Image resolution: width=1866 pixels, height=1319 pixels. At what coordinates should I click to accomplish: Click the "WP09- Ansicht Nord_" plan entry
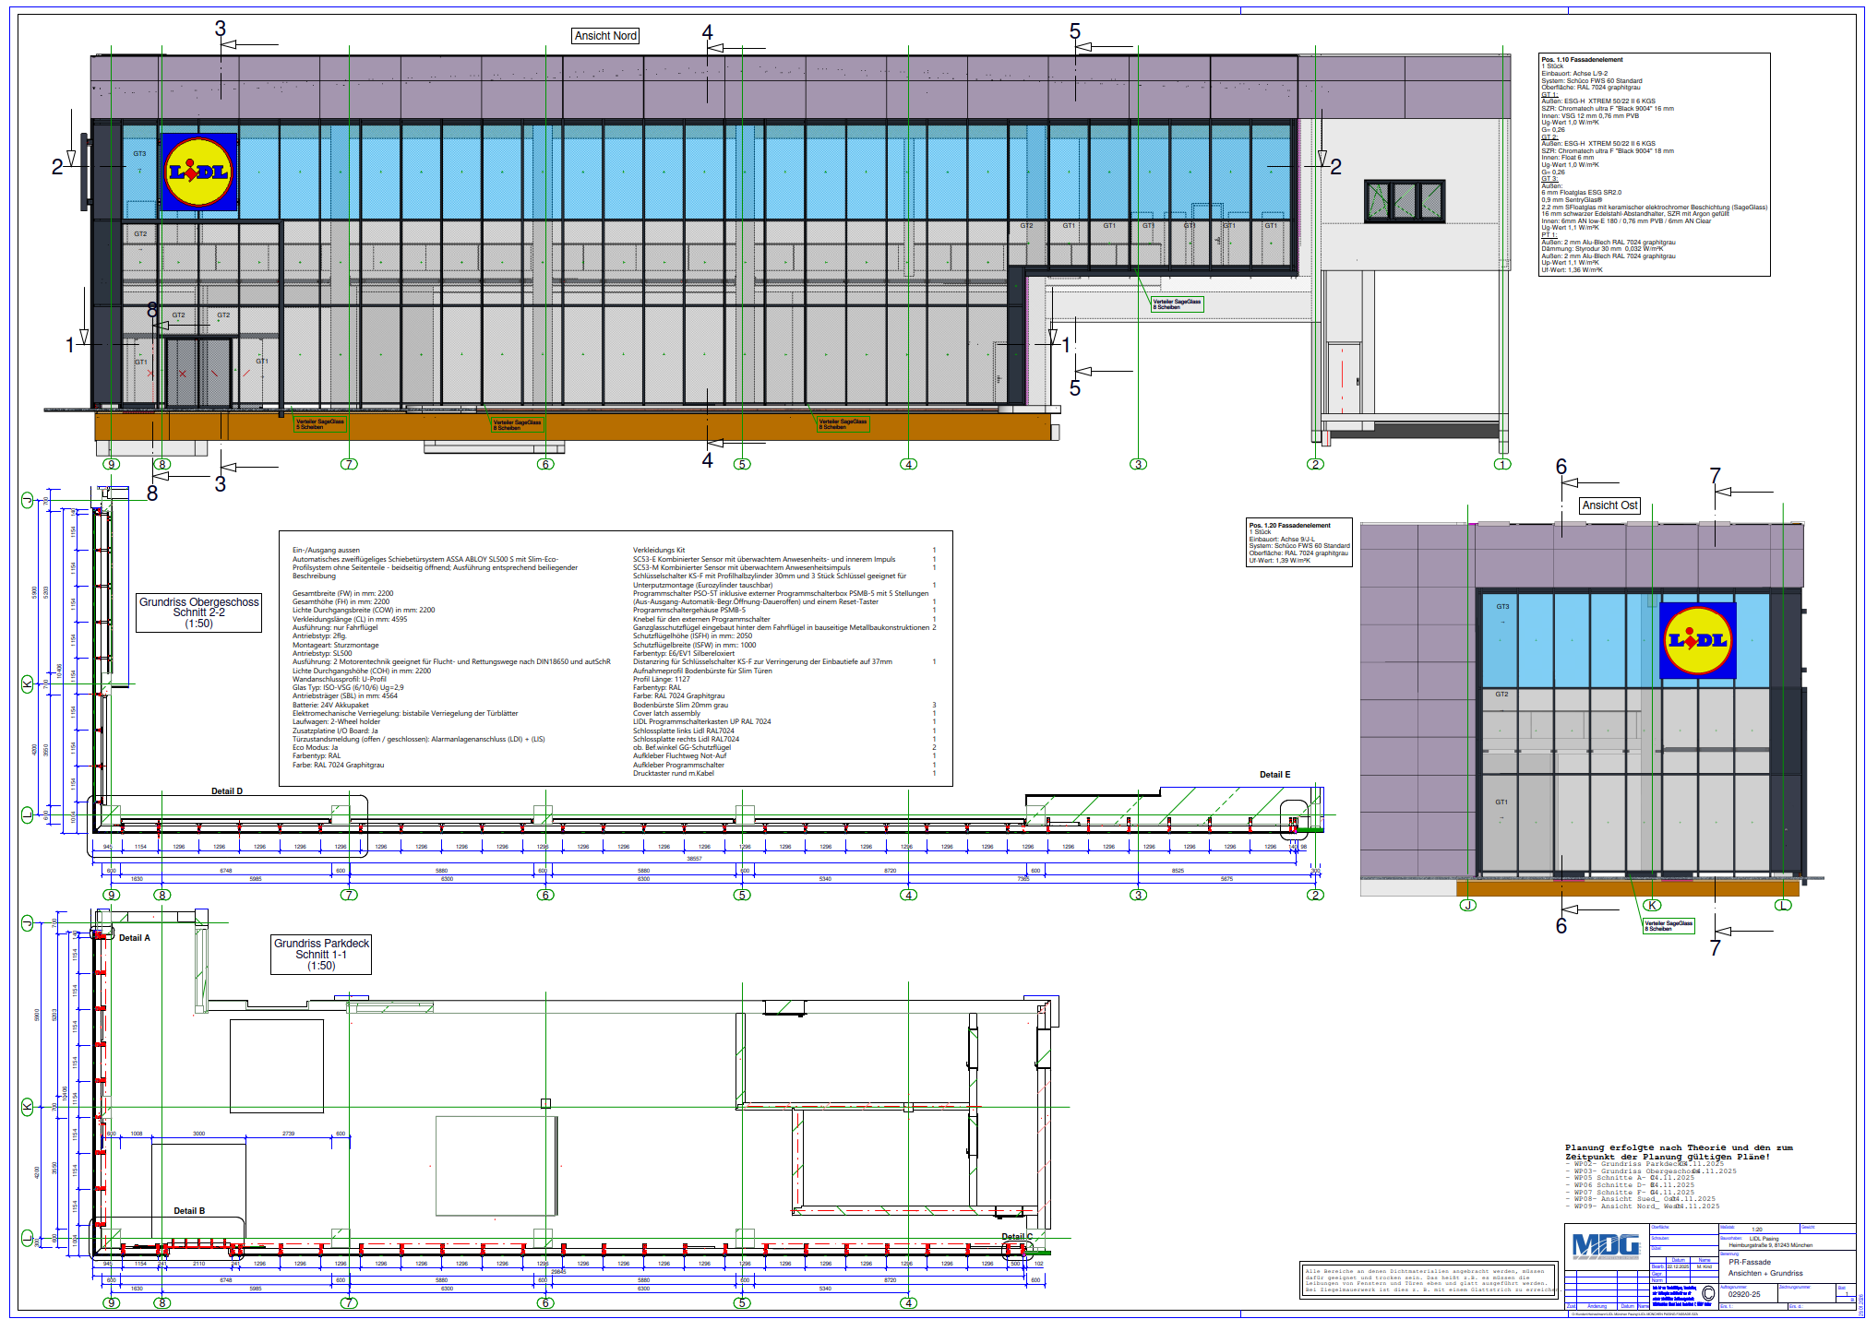1613,1206
